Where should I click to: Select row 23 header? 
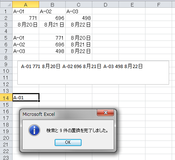coord(6,157)
